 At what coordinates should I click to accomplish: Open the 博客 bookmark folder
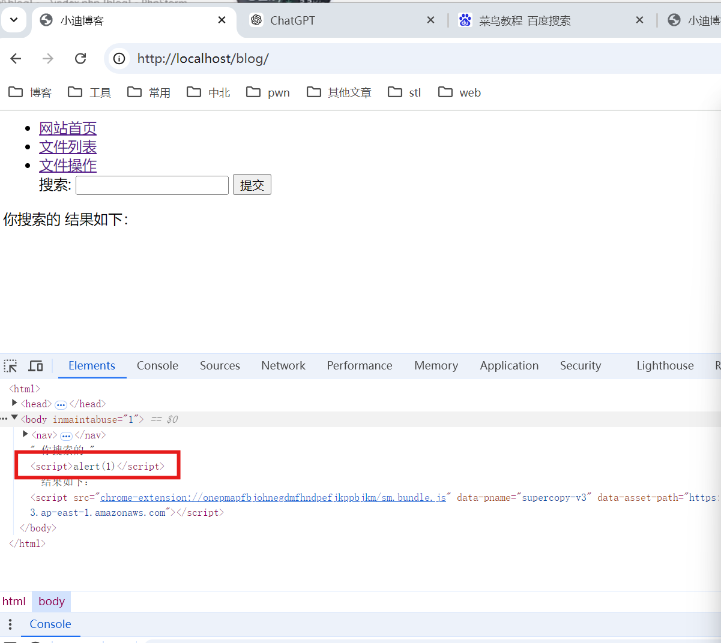click(x=30, y=92)
